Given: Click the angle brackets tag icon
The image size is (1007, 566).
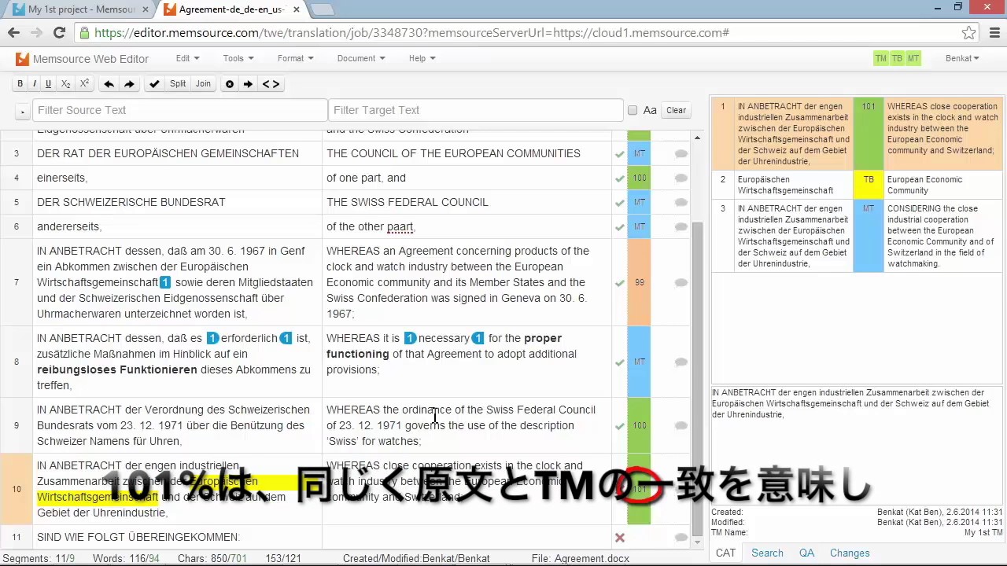Looking at the screenshot, I should (271, 84).
